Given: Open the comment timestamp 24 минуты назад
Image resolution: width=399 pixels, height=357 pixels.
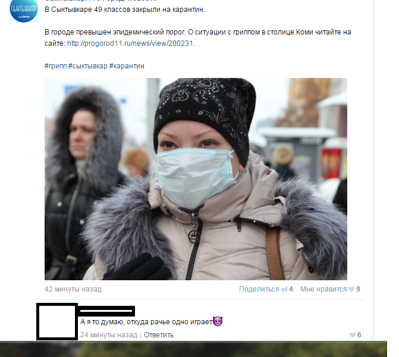Looking at the screenshot, I should [x=109, y=335].
